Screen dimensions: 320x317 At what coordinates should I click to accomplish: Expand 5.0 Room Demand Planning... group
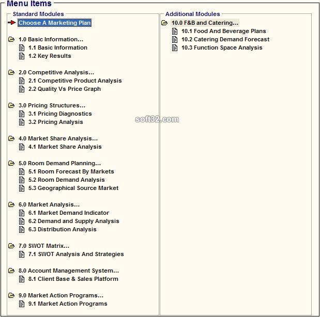point(59,163)
